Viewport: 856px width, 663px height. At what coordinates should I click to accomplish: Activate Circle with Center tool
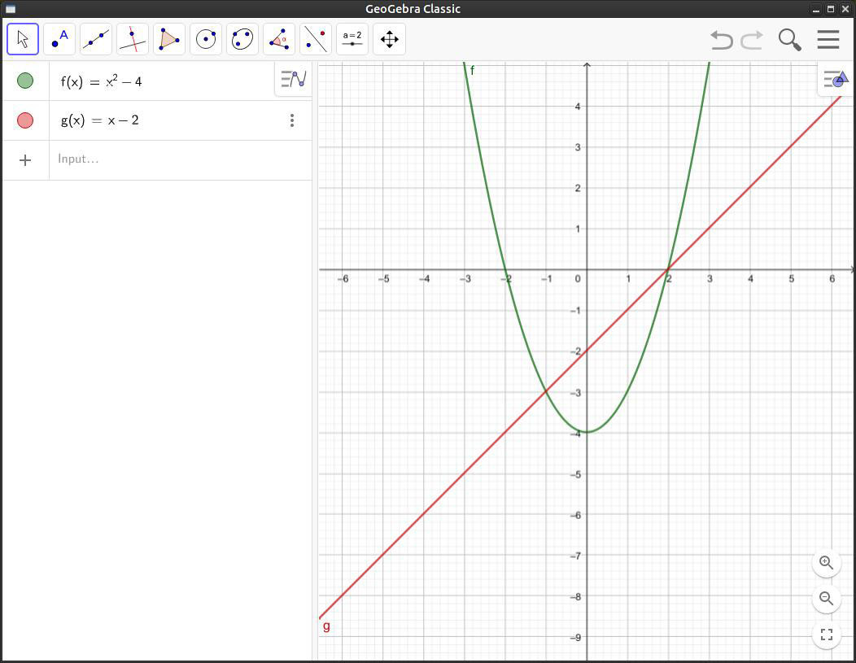click(x=206, y=39)
